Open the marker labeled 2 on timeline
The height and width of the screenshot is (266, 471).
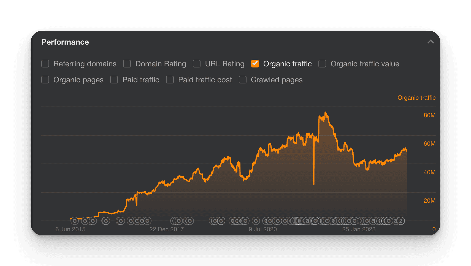tap(401, 221)
